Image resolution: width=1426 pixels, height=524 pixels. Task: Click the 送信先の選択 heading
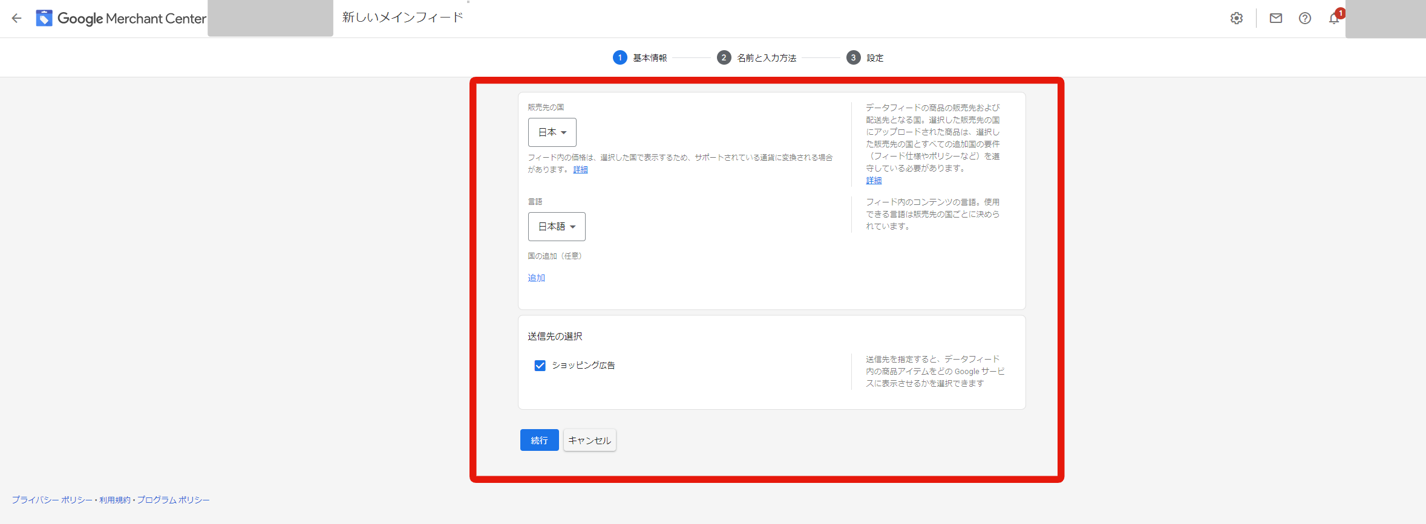coord(555,337)
